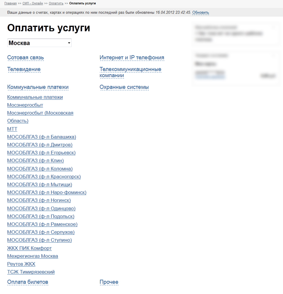Screen dimensions: 283x294
Task: Expand the Сотовая связь category
Action: coord(25,58)
